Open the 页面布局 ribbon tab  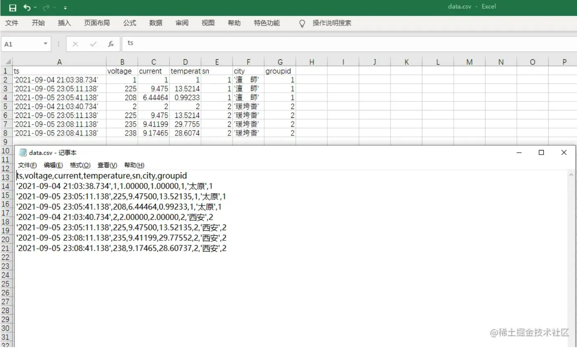(x=97, y=23)
